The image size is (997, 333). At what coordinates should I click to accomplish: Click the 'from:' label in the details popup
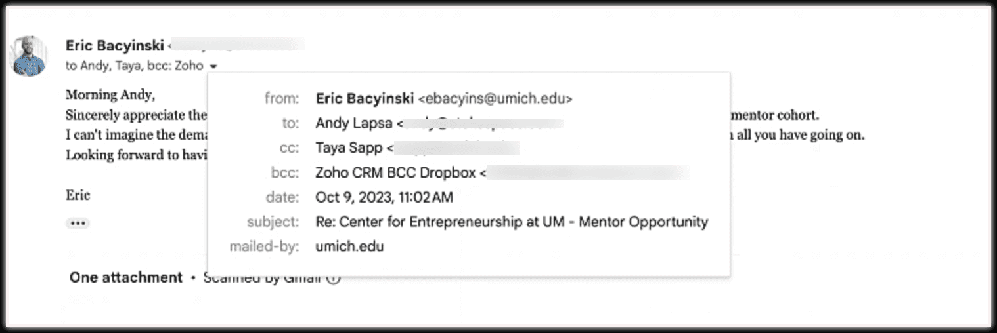point(281,99)
